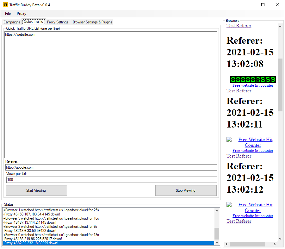Click the broken image icon above Free Website Hit Counter
The width and height of the screenshot is (285, 249).
coord(229,139)
